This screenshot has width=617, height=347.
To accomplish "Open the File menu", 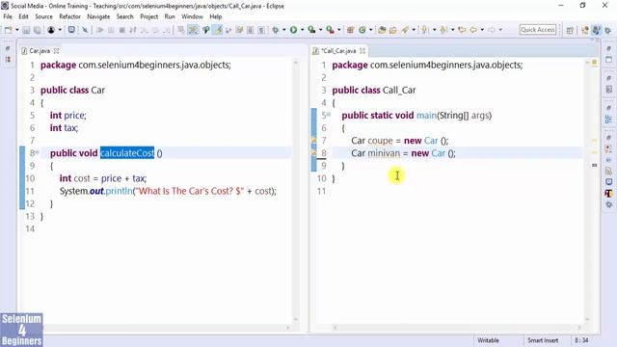I will 8,16.
